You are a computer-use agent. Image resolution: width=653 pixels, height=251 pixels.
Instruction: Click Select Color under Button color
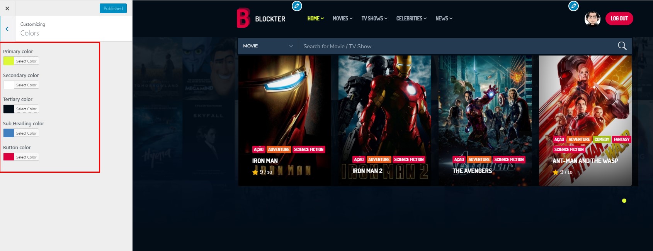tap(26, 157)
